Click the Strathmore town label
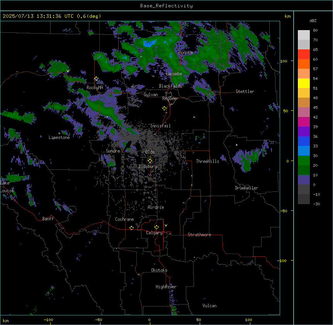333x325 pixels. pos(199,235)
